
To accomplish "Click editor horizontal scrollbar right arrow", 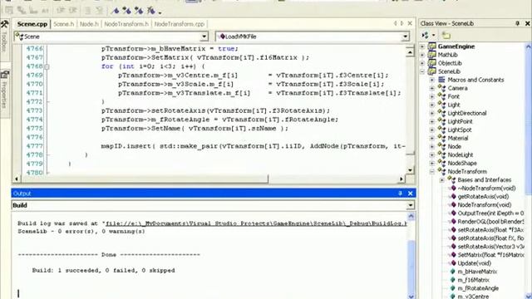I will pyautogui.click(x=401, y=179).
